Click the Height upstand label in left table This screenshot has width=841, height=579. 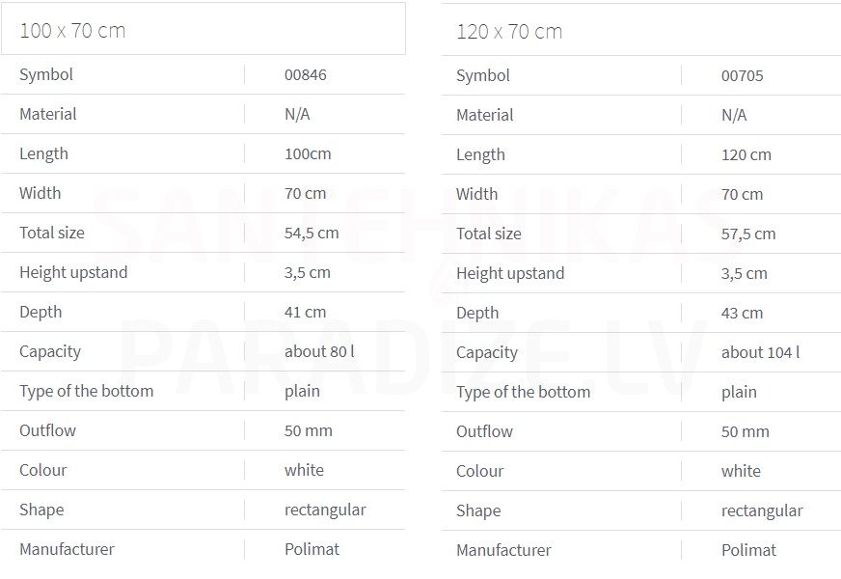73,272
